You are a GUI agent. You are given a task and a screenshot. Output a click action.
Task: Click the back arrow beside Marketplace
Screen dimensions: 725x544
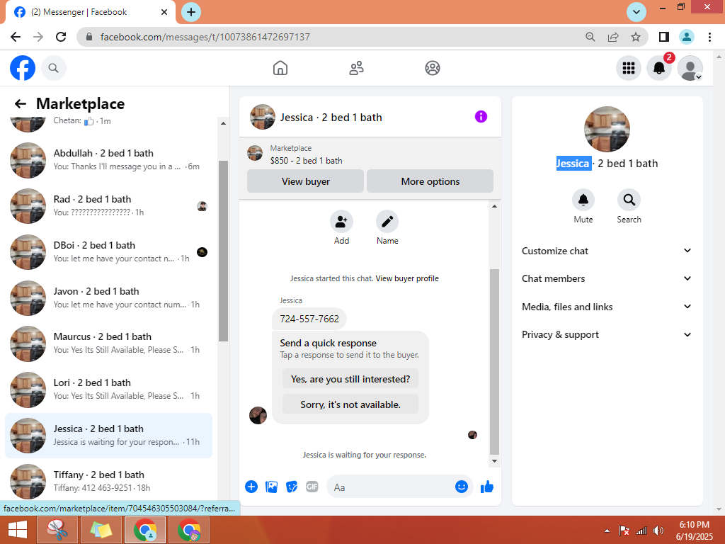tap(20, 103)
